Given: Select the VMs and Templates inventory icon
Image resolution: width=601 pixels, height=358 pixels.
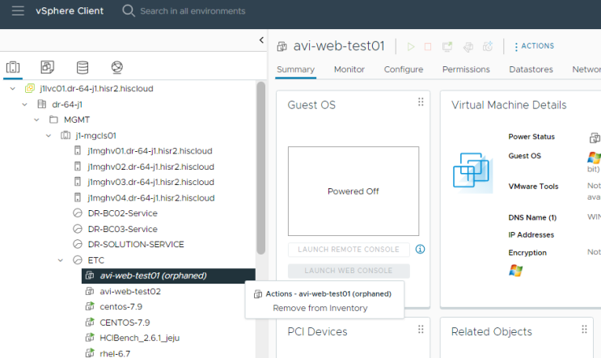Looking at the screenshot, I should point(47,67).
